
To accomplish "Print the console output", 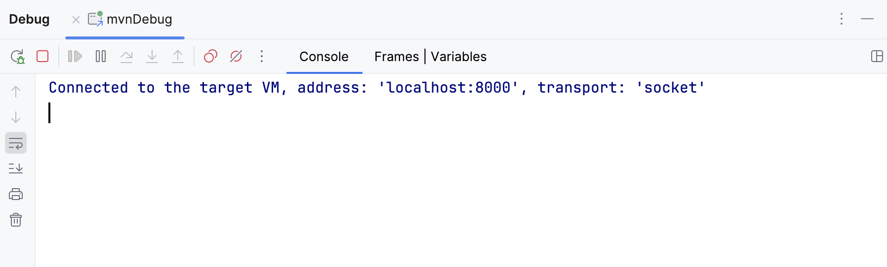I will pos(16,195).
